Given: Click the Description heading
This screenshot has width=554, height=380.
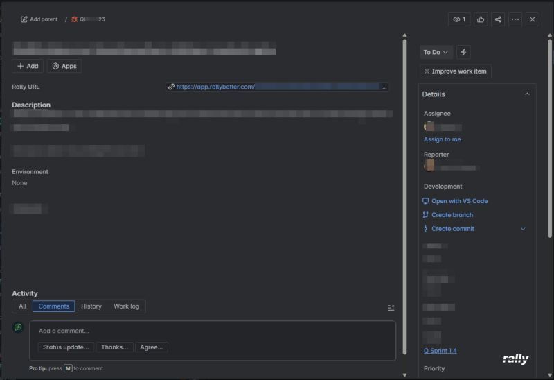Looking at the screenshot, I should (x=31, y=105).
